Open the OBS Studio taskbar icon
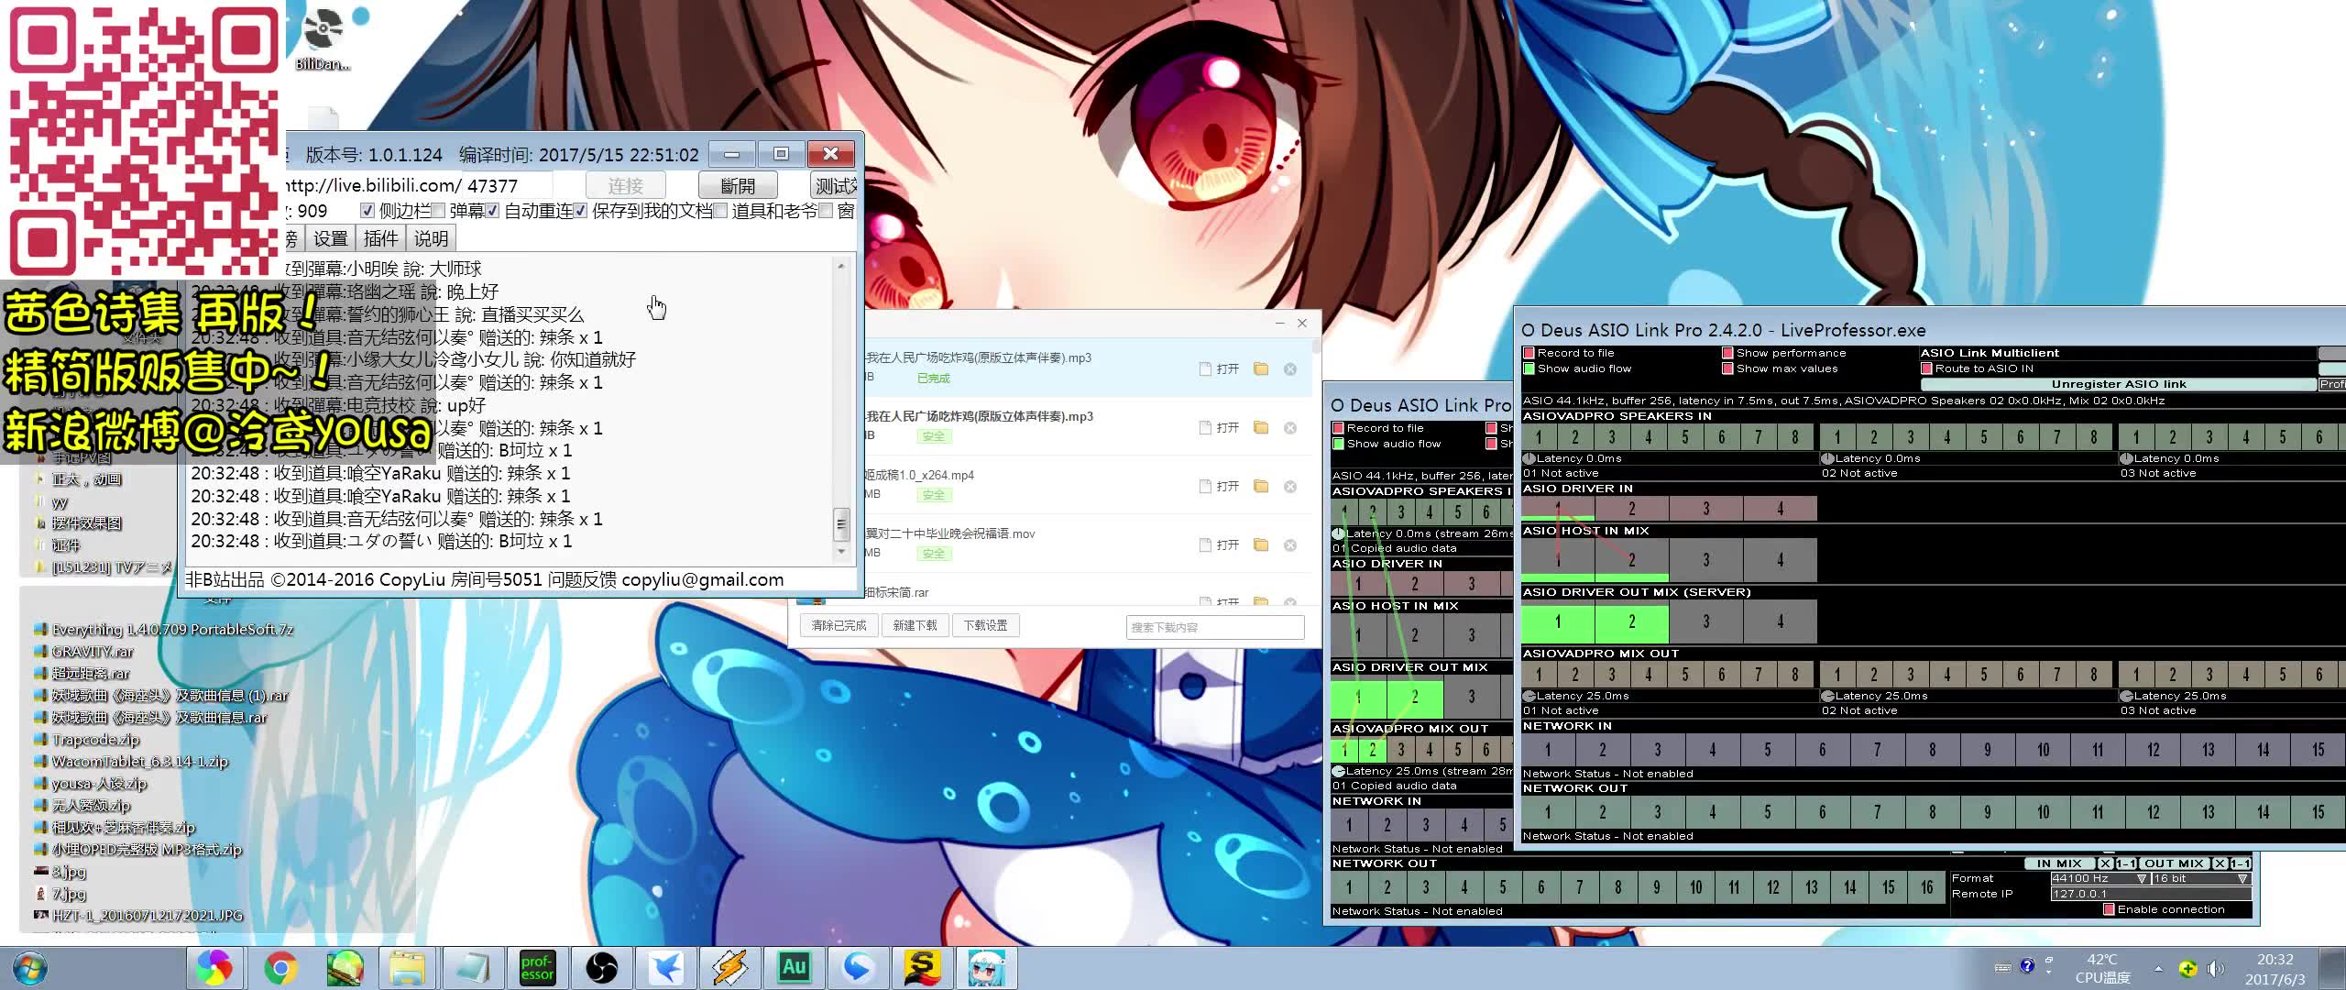 (x=601, y=968)
